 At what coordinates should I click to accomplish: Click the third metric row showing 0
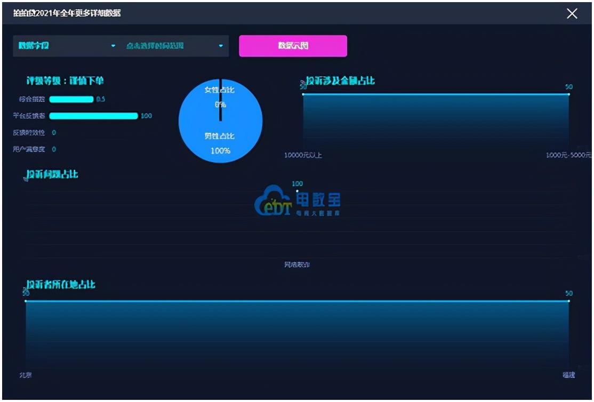(35, 133)
